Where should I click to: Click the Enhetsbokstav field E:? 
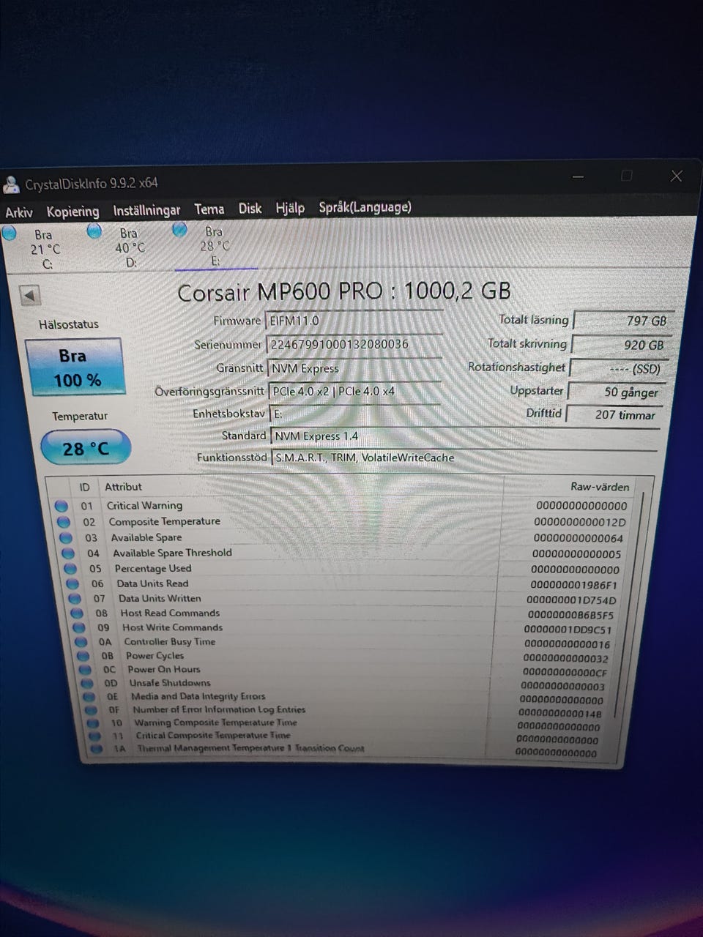[355, 414]
